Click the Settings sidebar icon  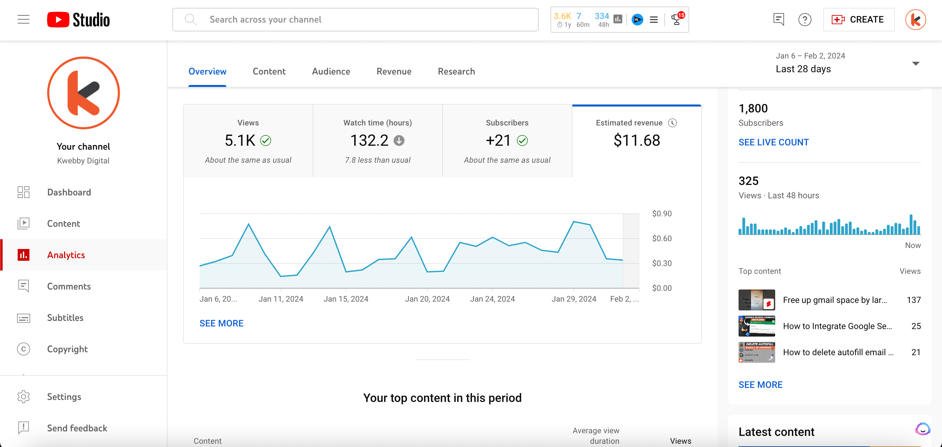[x=24, y=397]
